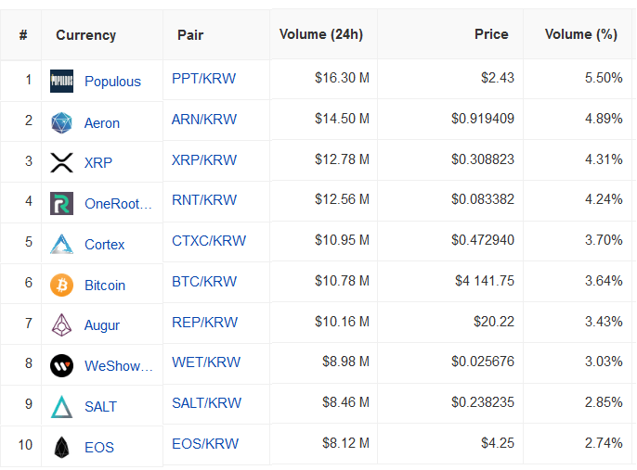Image resolution: width=637 pixels, height=470 pixels.
Task: Sort by Volume (%) column header
Action: (581, 34)
